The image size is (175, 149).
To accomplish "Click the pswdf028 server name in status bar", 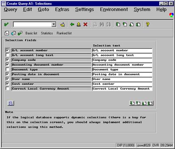I will coord(144,145).
